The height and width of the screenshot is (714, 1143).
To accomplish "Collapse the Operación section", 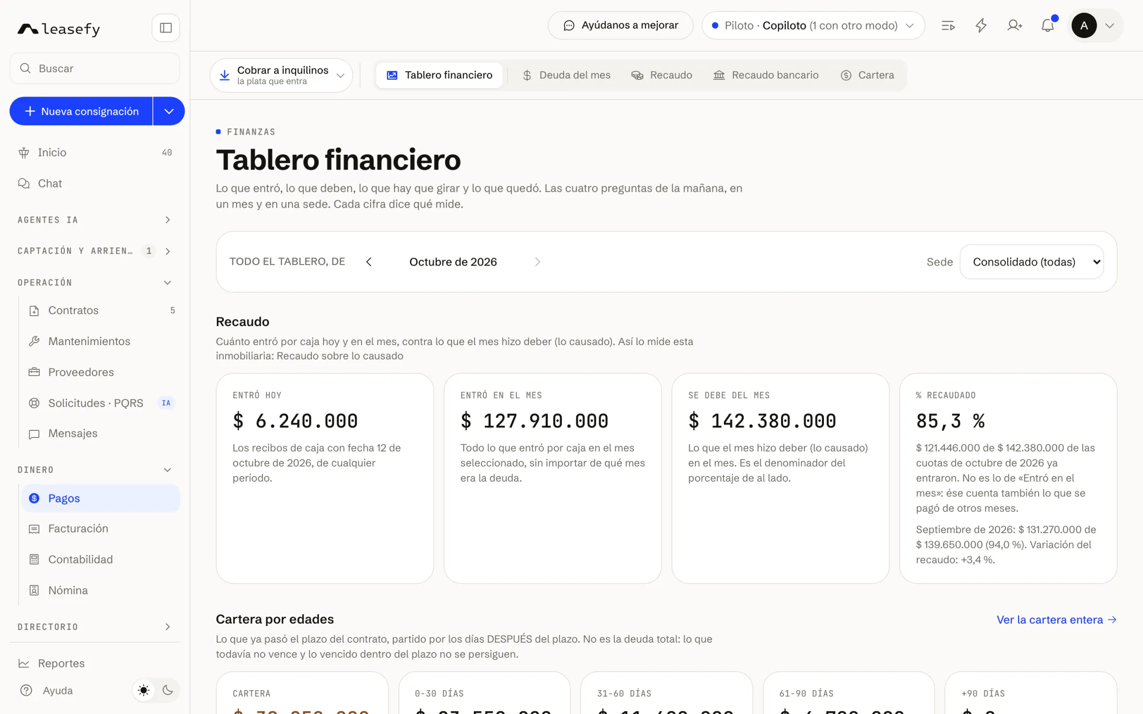I will coord(95,283).
